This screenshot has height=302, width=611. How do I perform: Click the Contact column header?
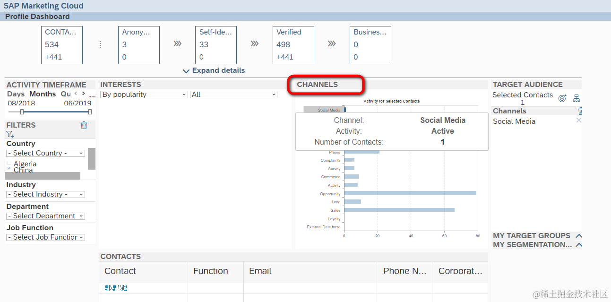click(x=143, y=271)
